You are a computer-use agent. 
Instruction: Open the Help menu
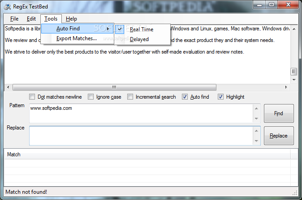71,19
